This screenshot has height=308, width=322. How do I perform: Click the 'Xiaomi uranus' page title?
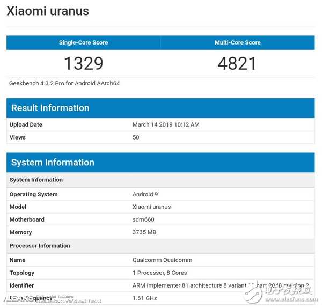click(48, 11)
